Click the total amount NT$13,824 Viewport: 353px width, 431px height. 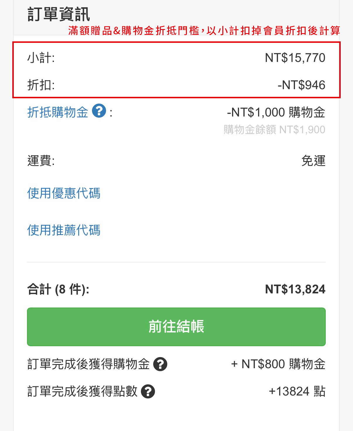coord(295,289)
